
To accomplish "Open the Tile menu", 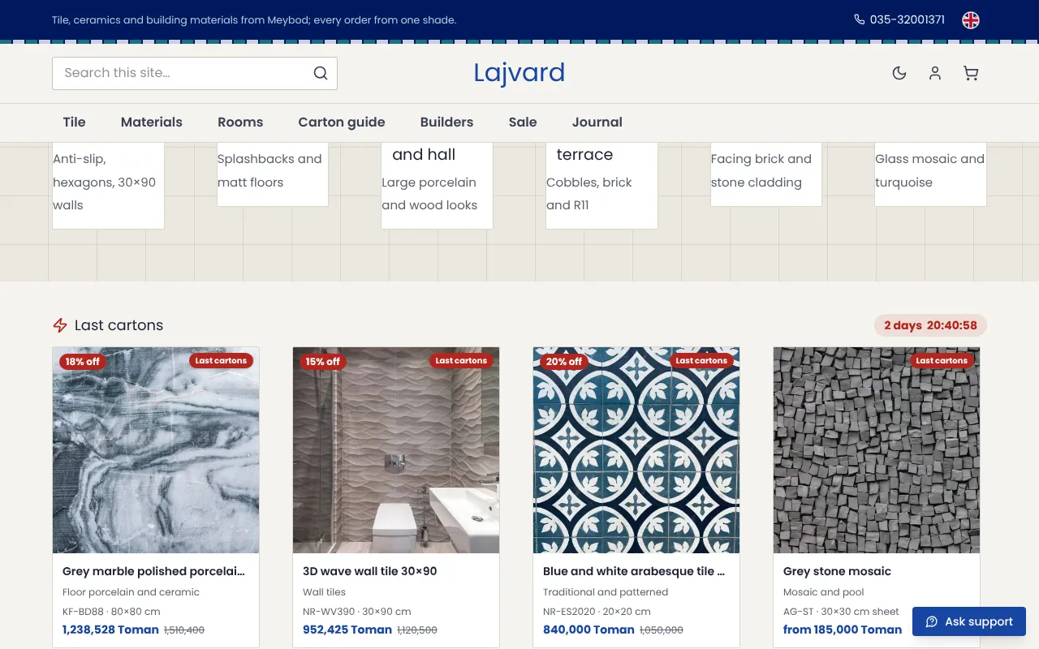I will pyautogui.click(x=74, y=122).
